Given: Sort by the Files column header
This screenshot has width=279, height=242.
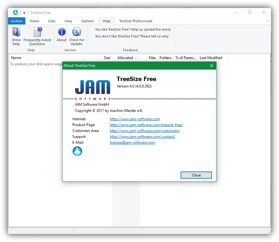Looking at the screenshot, I should (148, 58).
